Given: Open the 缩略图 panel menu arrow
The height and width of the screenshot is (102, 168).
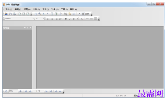Looking at the screenshot, I should (25, 28).
